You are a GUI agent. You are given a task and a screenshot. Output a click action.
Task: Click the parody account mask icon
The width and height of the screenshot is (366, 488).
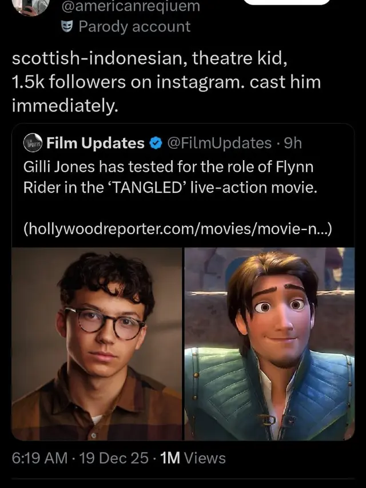click(x=66, y=26)
